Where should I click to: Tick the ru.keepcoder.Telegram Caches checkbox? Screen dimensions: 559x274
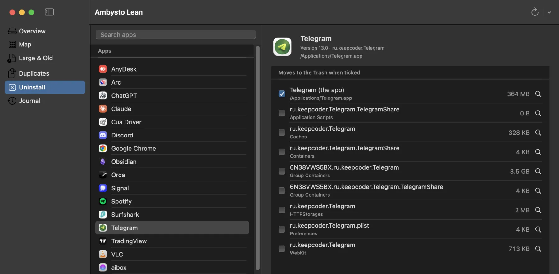(282, 133)
